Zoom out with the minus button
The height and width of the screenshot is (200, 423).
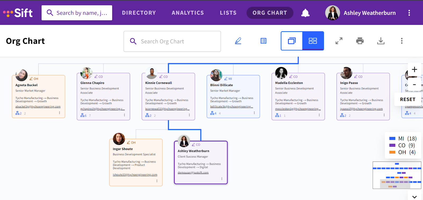point(415,85)
